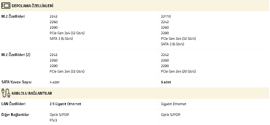Click the storage drive icon in header
The width and height of the screenshot is (270, 125).
point(6,6)
